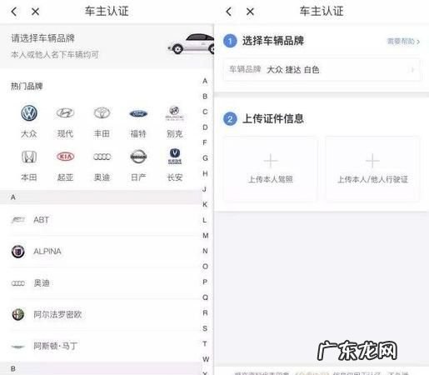429x375 pixels.
Task: Select ALPINA from the brand list
Action: coord(102,252)
